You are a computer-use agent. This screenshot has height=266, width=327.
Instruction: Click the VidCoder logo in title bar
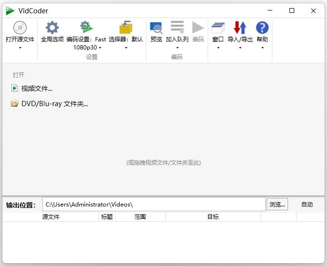[x=10, y=10]
